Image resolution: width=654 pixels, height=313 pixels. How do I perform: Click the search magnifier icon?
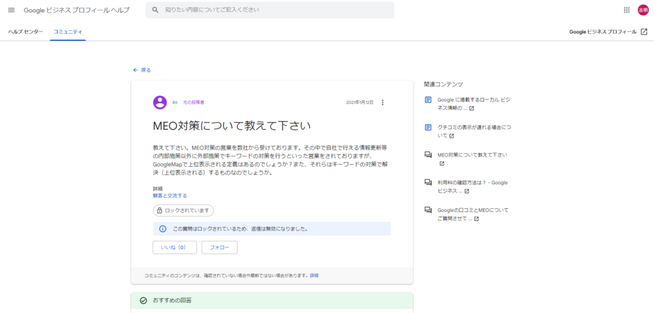point(156,10)
